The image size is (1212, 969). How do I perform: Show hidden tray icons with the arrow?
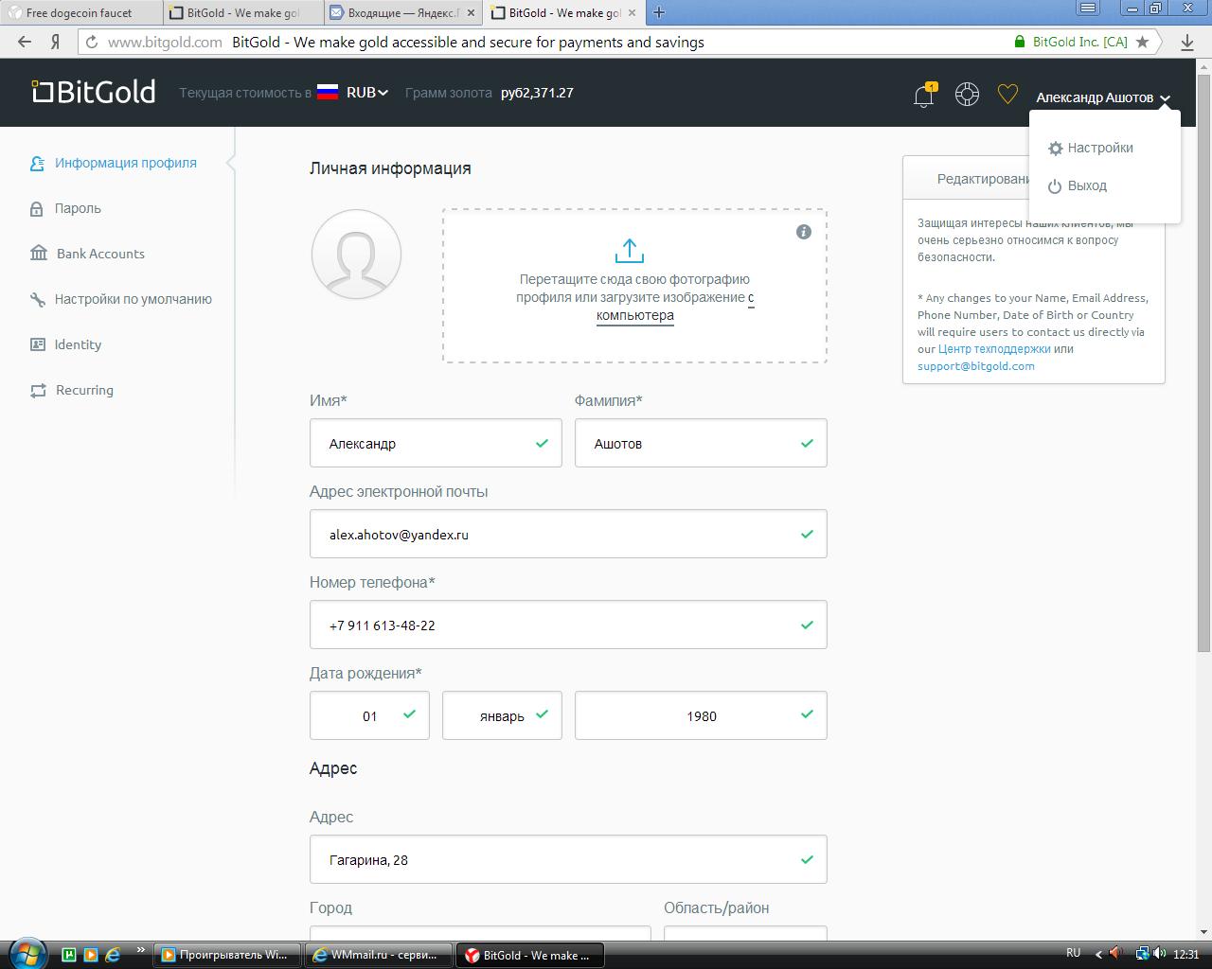pos(1098,954)
